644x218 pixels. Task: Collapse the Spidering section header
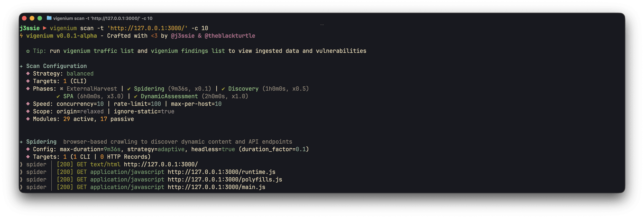coord(41,141)
